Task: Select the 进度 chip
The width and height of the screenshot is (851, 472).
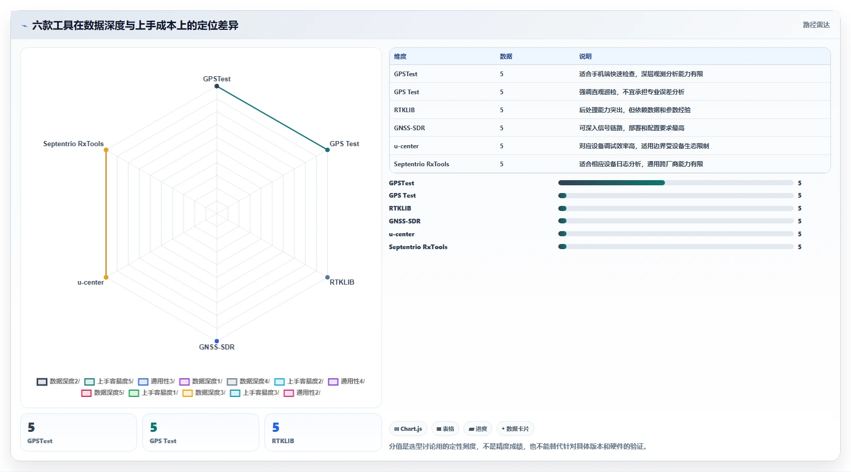Action: [478, 429]
